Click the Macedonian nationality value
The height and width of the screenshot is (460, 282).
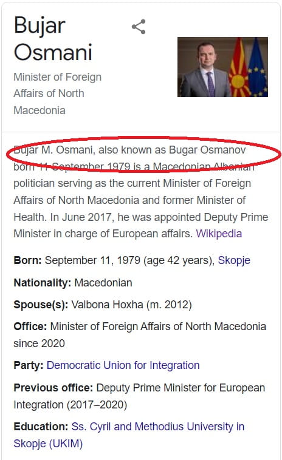pyautogui.click(x=103, y=283)
